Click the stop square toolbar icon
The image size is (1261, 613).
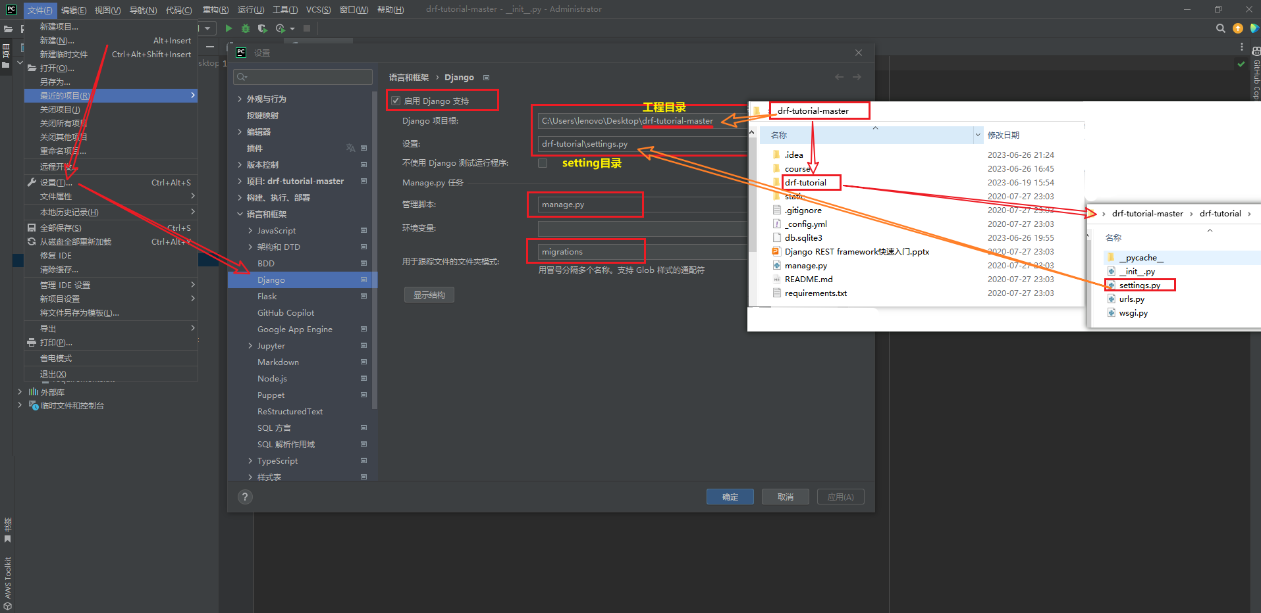click(307, 28)
